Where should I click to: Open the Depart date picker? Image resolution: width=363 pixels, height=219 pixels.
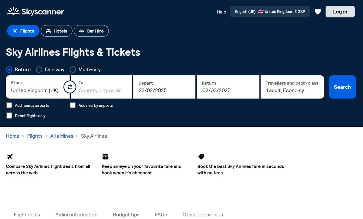(164, 87)
